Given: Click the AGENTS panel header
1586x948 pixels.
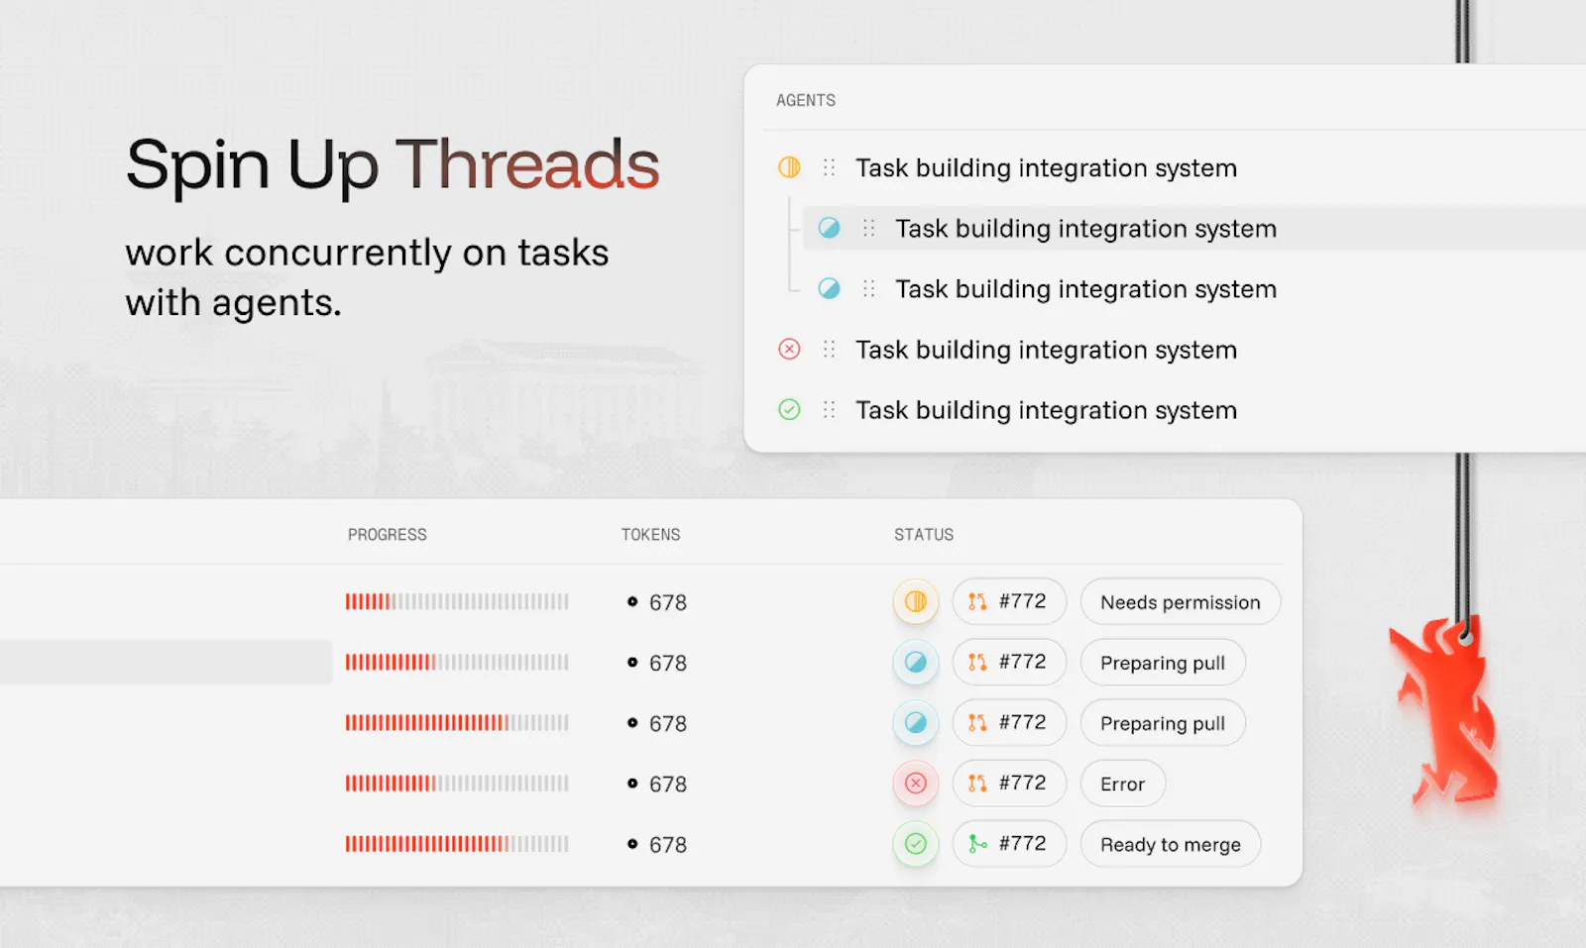Looking at the screenshot, I should point(806,100).
